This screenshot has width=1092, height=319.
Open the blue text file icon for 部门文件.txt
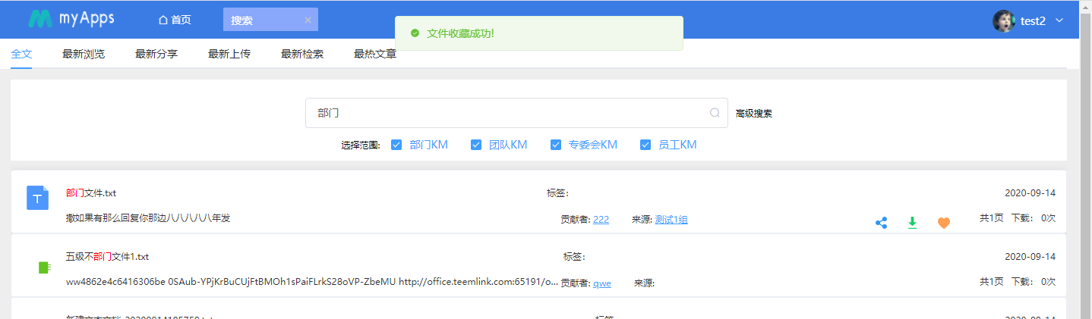click(x=38, y=198)
